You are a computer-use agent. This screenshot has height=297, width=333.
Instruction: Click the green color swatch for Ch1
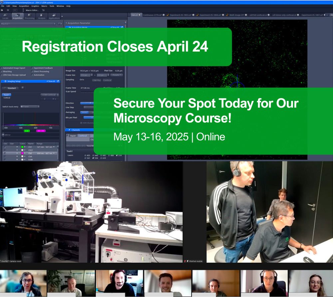point(22,147)
